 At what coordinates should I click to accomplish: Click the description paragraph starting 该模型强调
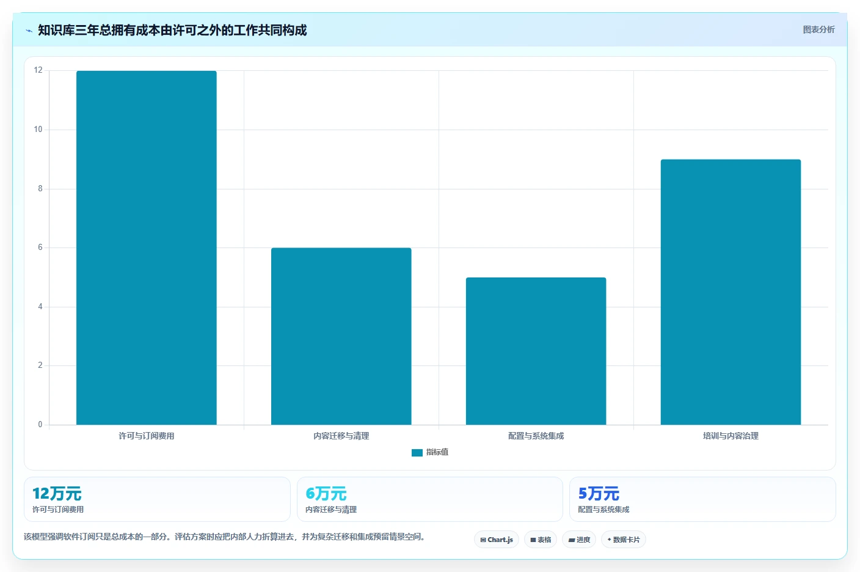pyautogui.click(x=224, y=537)
